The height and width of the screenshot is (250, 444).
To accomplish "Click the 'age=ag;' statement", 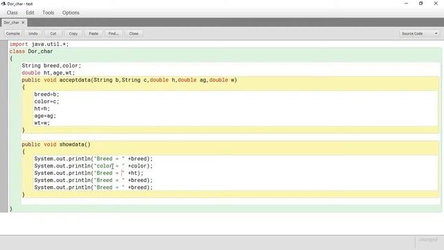I will (x=45, y=116).
